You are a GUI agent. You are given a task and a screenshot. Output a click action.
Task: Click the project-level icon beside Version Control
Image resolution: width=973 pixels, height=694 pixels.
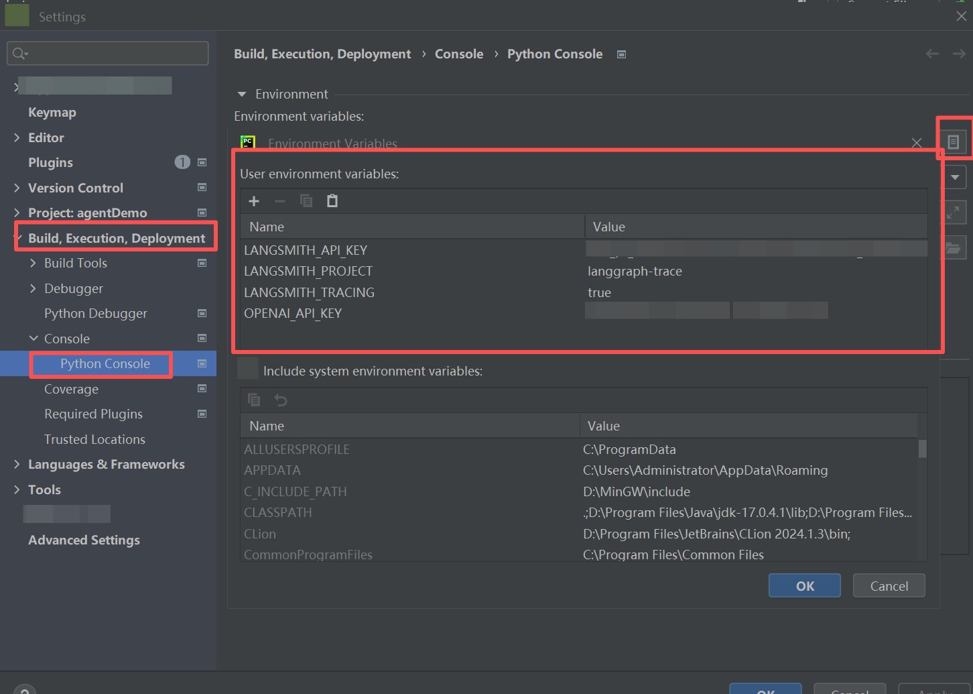point(202,188)
